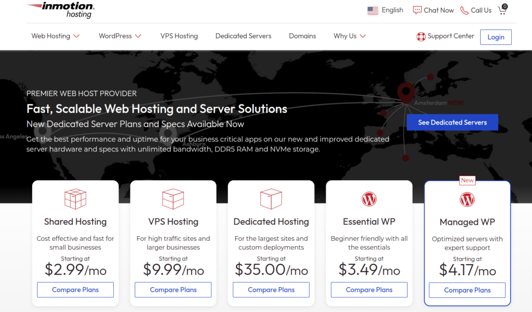Compare Plans for Managed WP
The image size is (532, 312).
click(x=467, y=290)
